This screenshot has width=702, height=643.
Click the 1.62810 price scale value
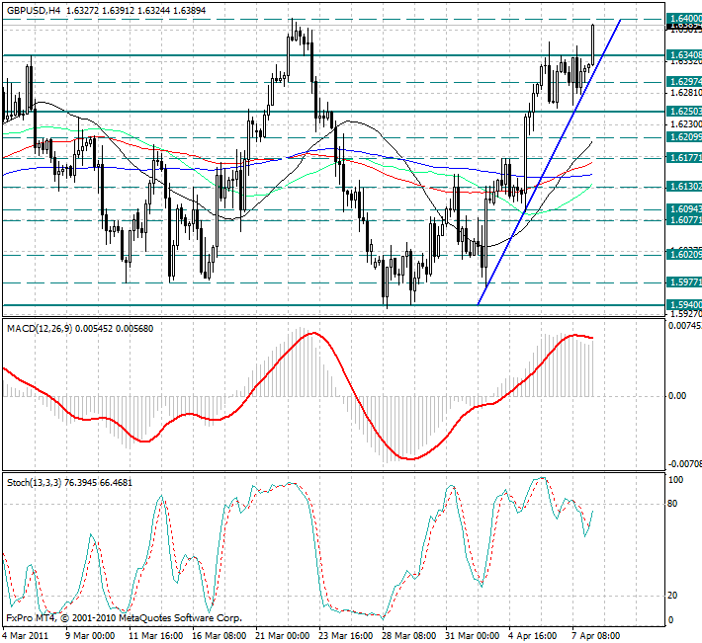(x=686, y=93)
